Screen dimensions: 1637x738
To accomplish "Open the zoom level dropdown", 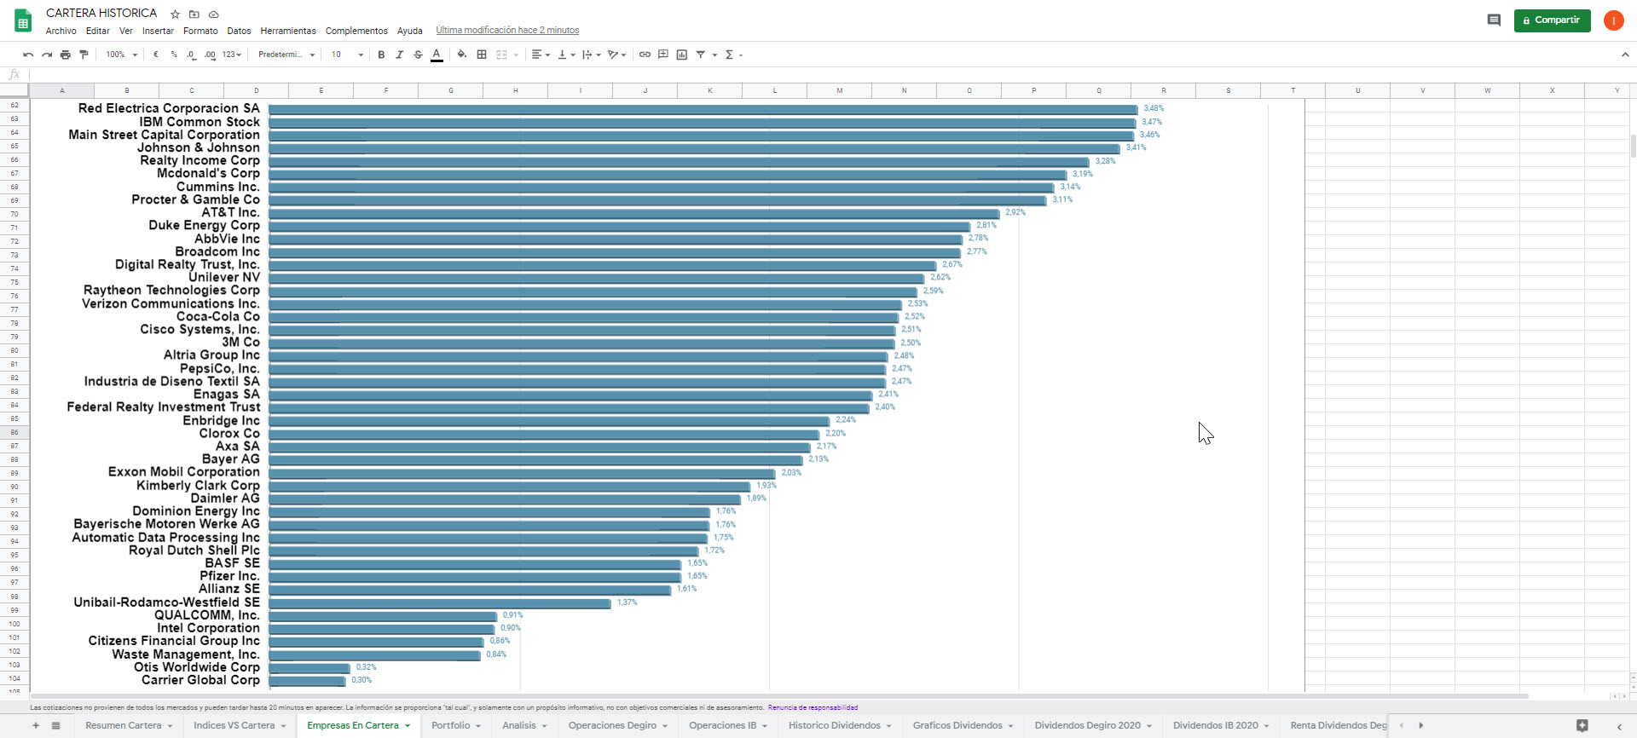I will [121, 55].
